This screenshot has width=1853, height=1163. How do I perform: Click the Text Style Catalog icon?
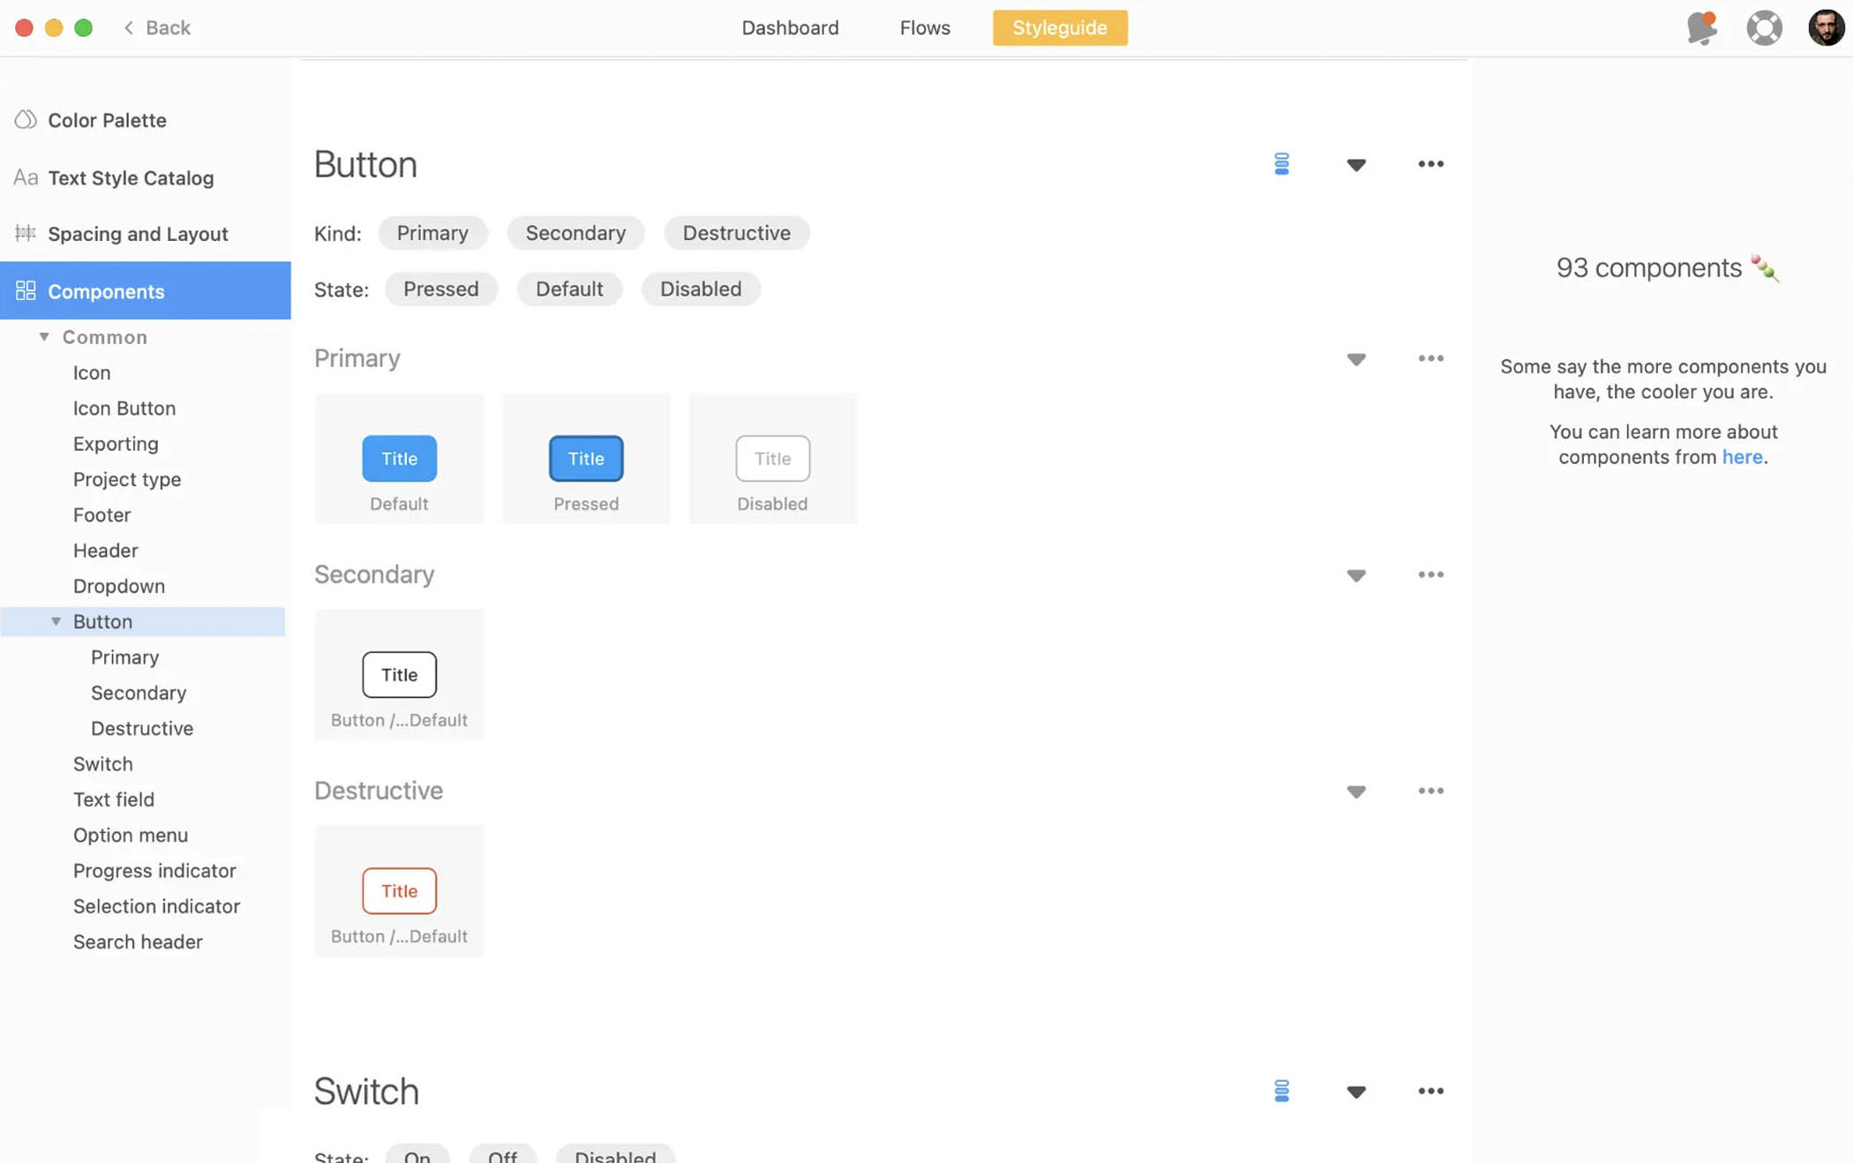(x=24, y=176)
